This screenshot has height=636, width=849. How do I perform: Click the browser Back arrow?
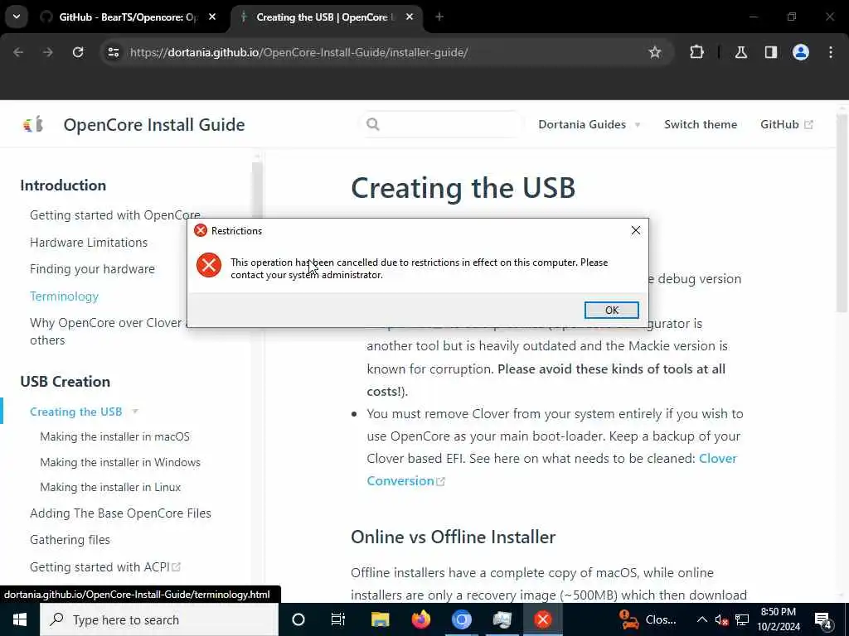pos(18,52)
